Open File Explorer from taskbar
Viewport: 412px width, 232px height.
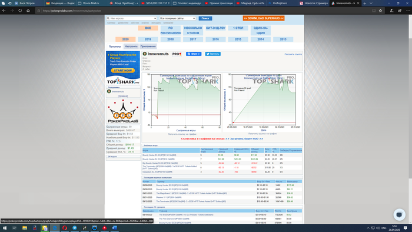[25, 228]
